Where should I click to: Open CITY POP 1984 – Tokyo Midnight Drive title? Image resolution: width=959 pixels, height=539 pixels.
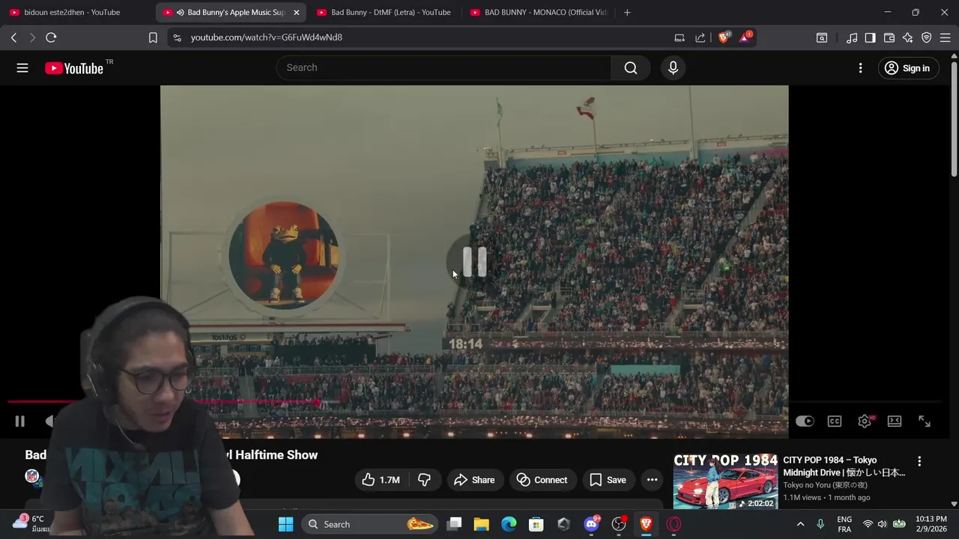pyautogui.click(x=844, y=466)
